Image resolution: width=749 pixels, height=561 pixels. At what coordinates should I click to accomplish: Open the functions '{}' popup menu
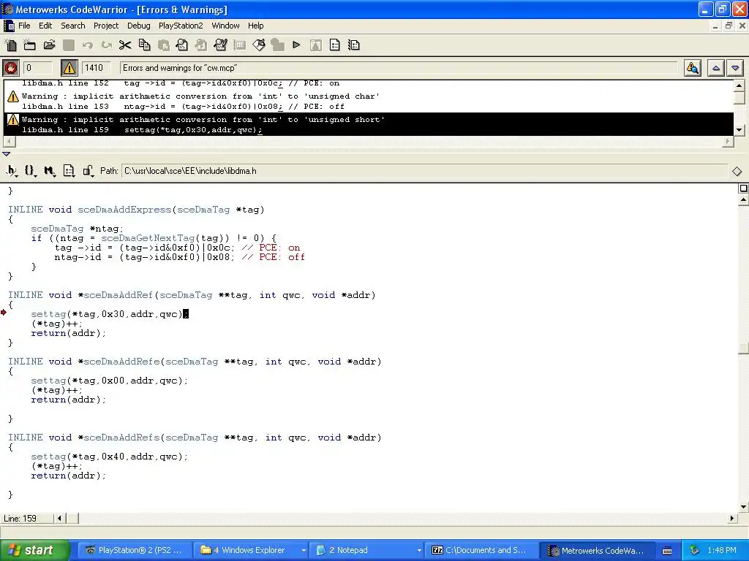click(30, 171)
